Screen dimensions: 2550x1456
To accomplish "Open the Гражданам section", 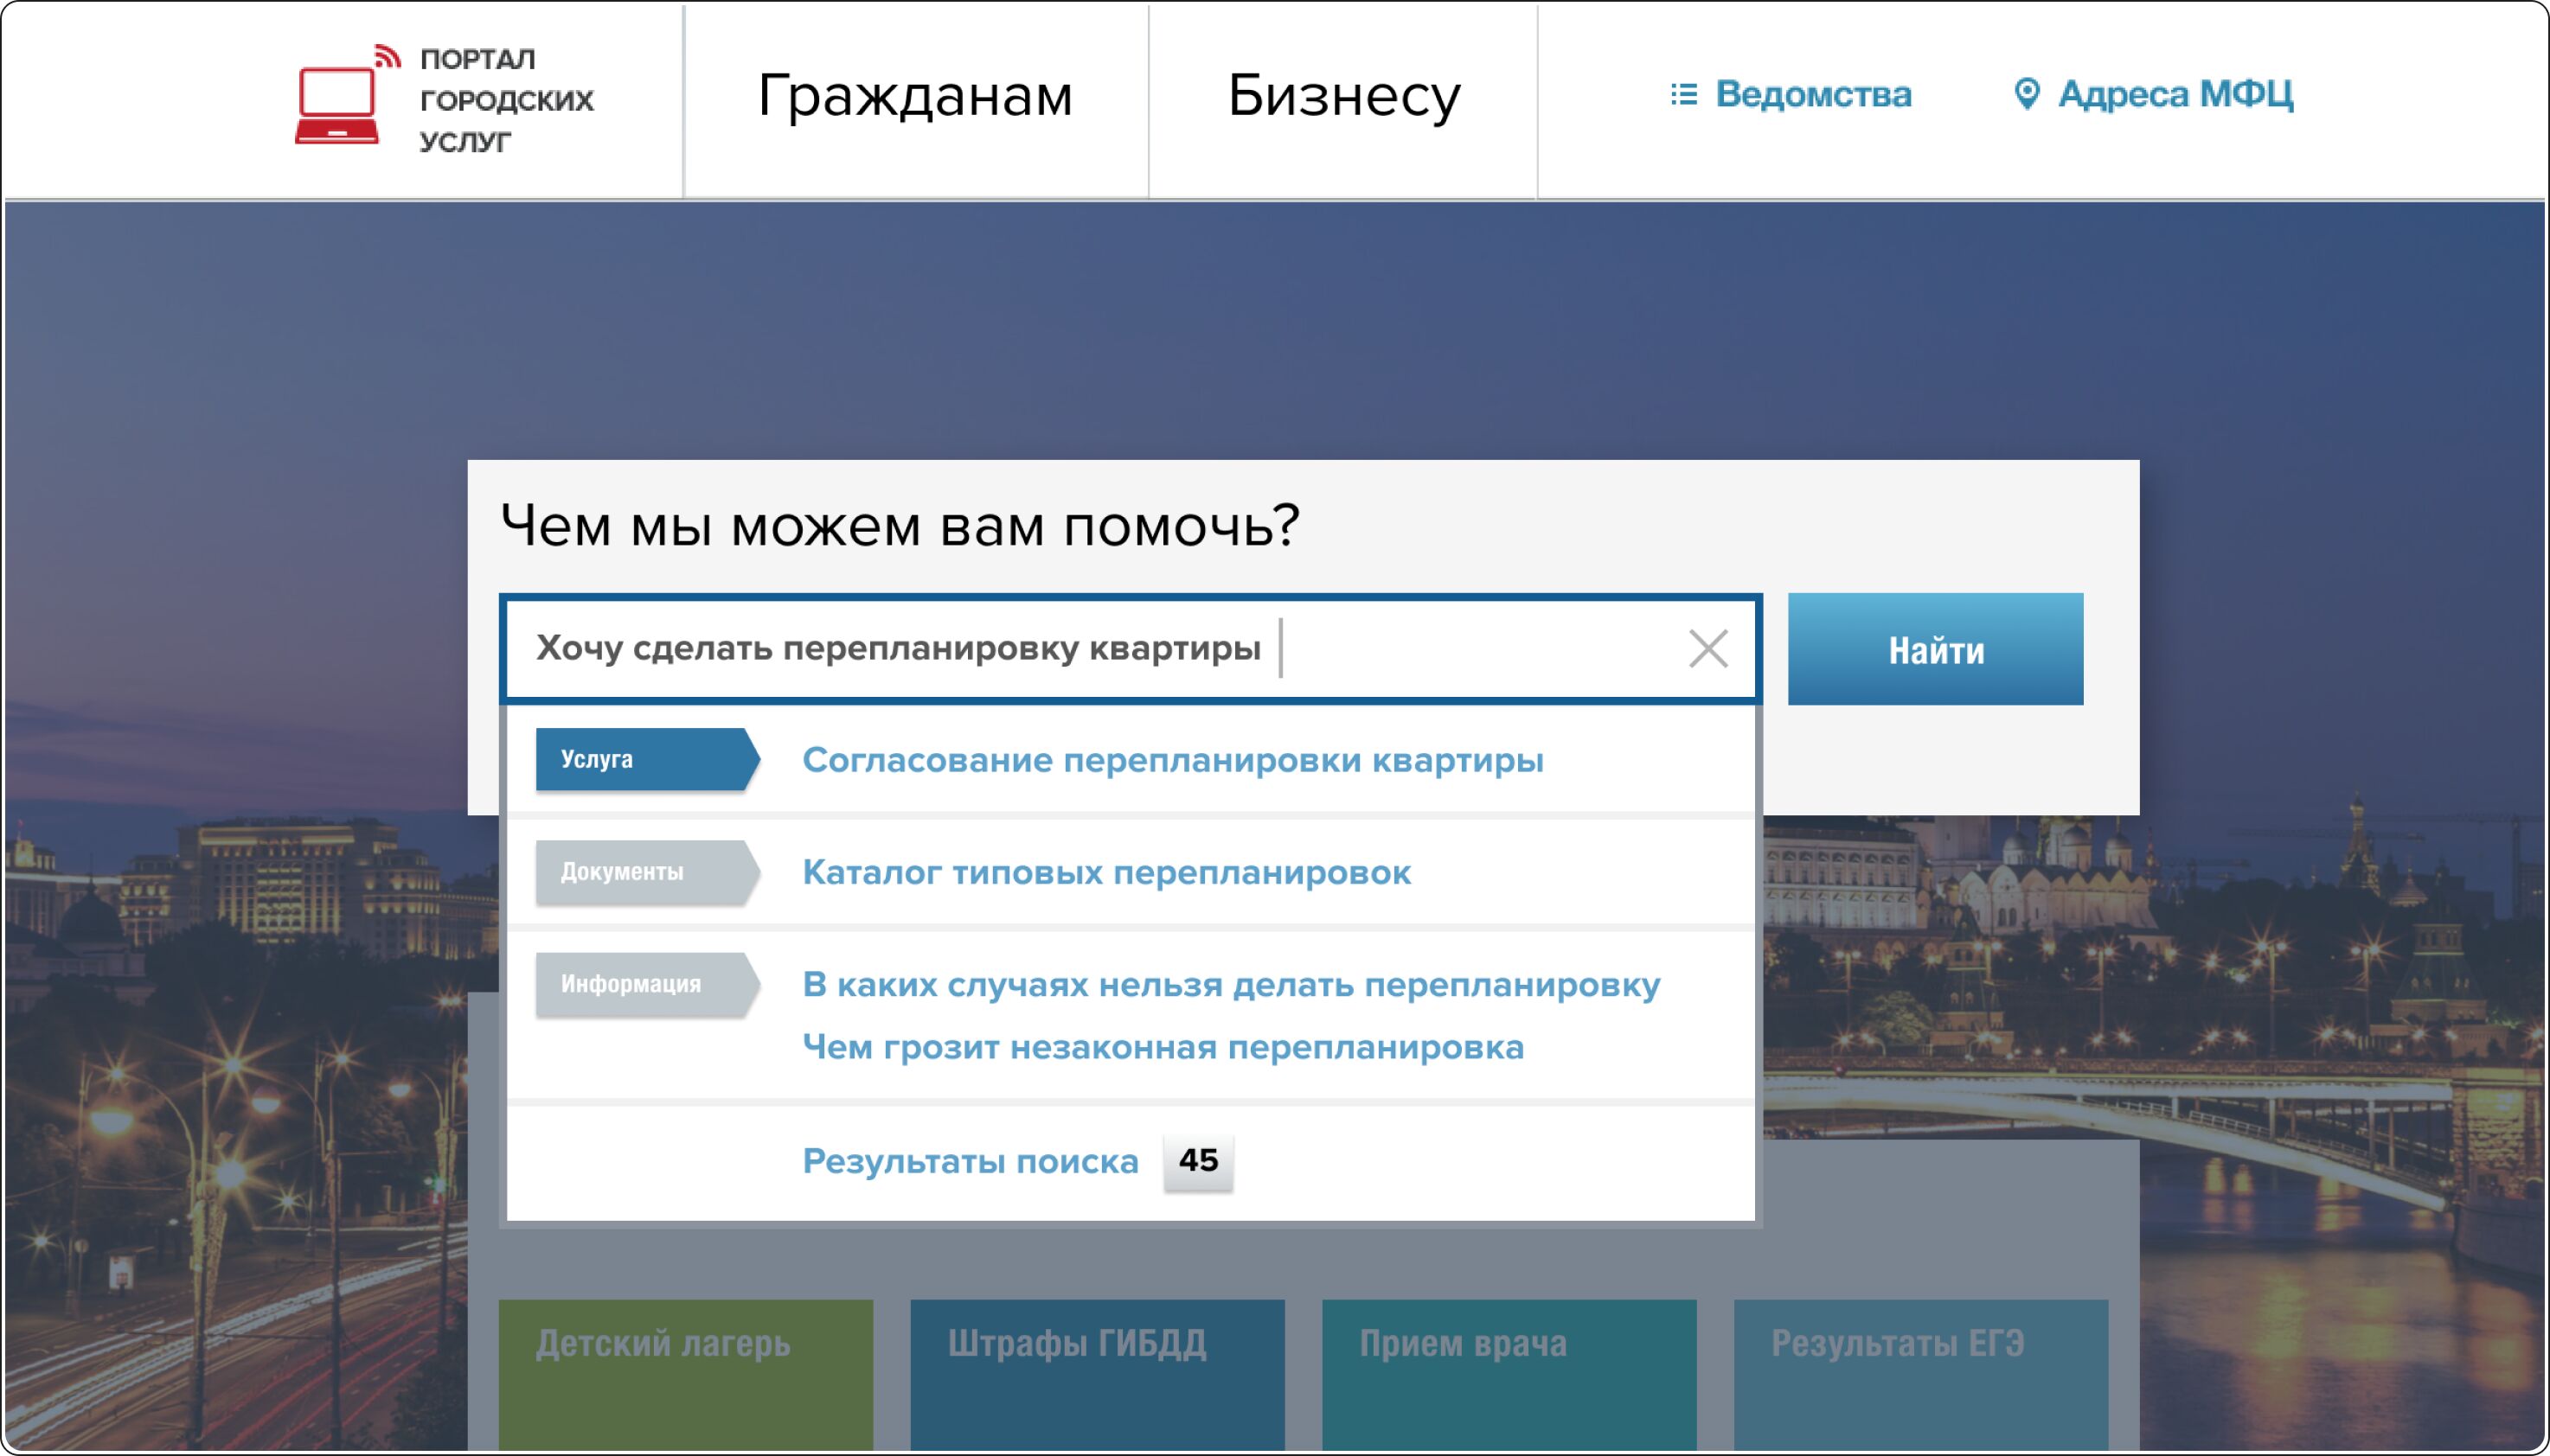I will pos(914,97).
